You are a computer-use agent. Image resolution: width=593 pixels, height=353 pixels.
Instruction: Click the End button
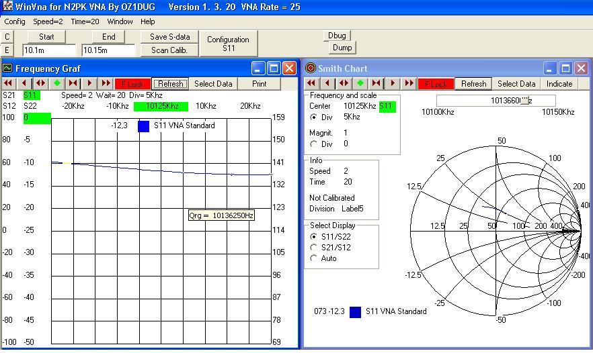tap(108, 37)
